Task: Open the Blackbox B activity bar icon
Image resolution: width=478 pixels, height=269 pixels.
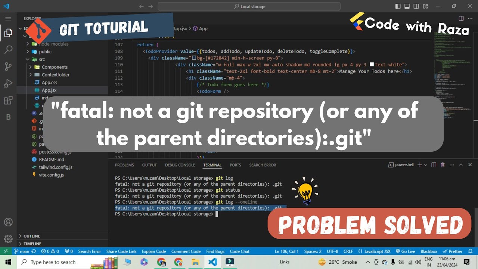Action: click(8, 117)
